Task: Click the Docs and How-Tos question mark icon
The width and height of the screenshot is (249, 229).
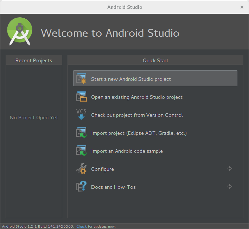Action: [x=81, y=186]
